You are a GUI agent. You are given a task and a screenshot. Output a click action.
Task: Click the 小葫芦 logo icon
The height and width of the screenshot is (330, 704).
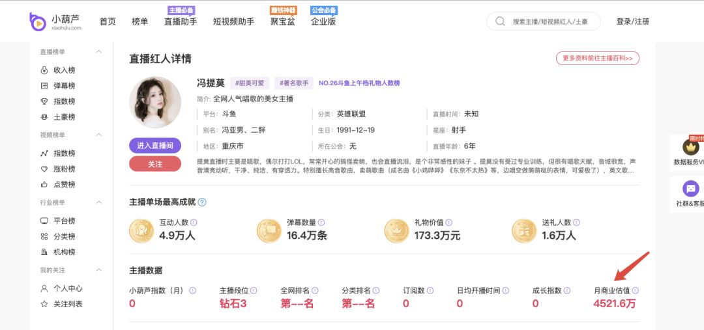[x=38, y=21]
